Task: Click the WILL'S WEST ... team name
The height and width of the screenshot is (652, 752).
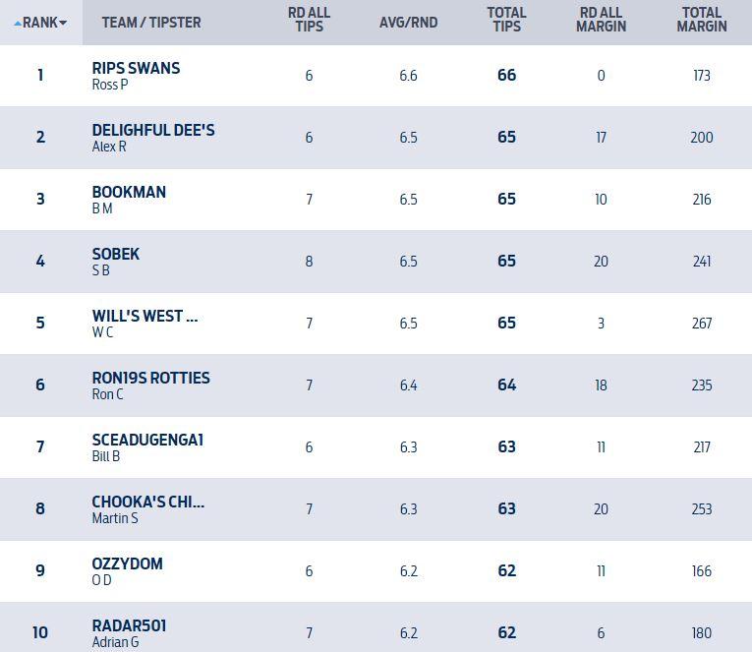Action: (x=145, y=316)
